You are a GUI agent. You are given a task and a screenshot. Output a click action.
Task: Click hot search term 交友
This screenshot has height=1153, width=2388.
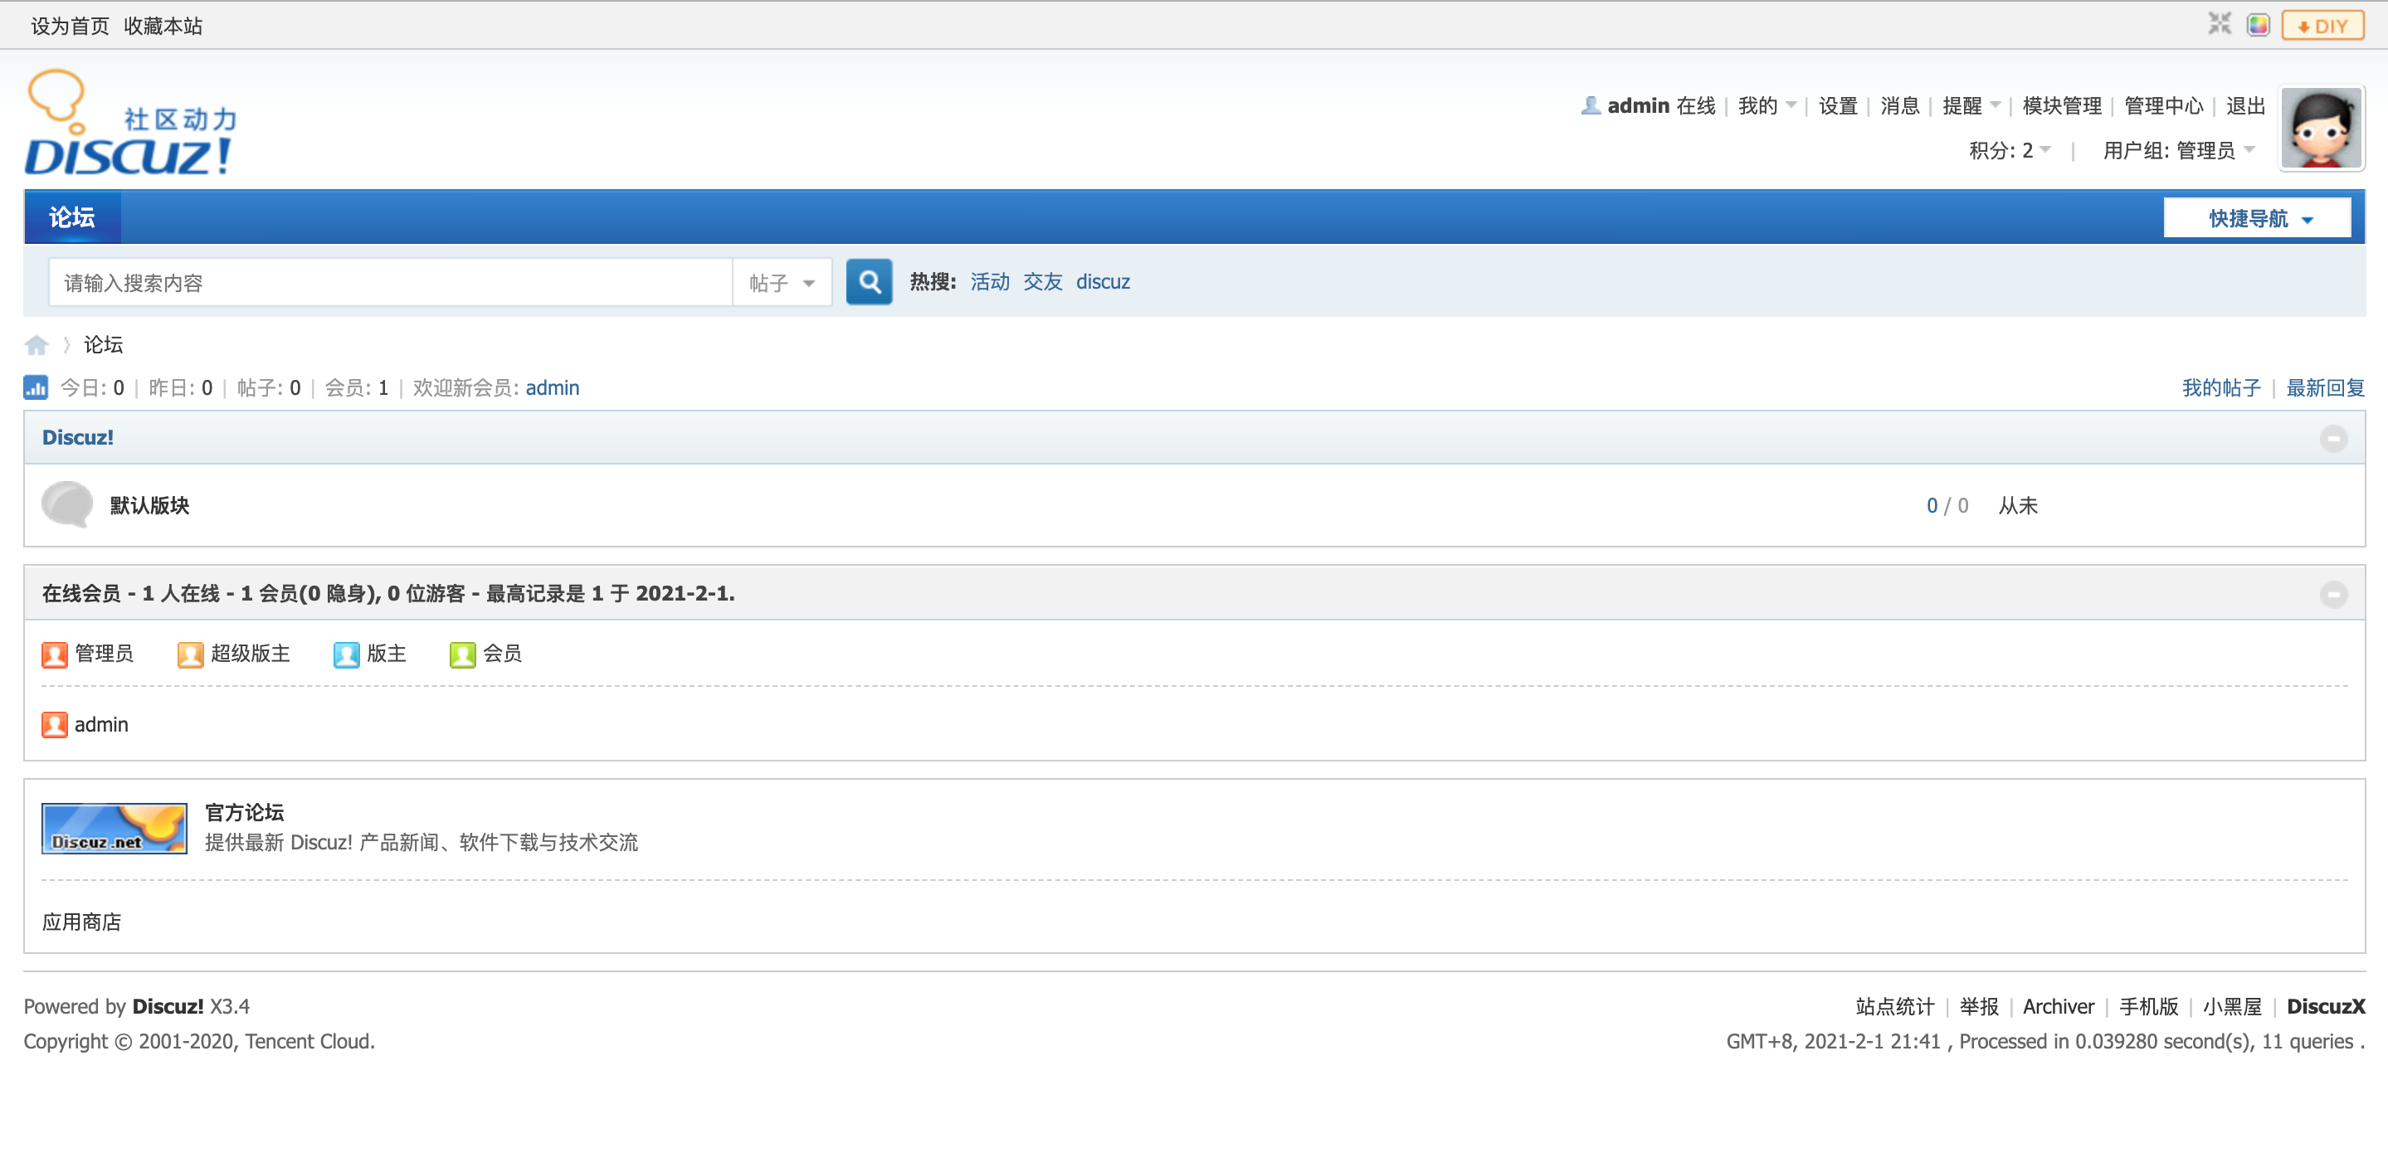(x=1042, y=282)
